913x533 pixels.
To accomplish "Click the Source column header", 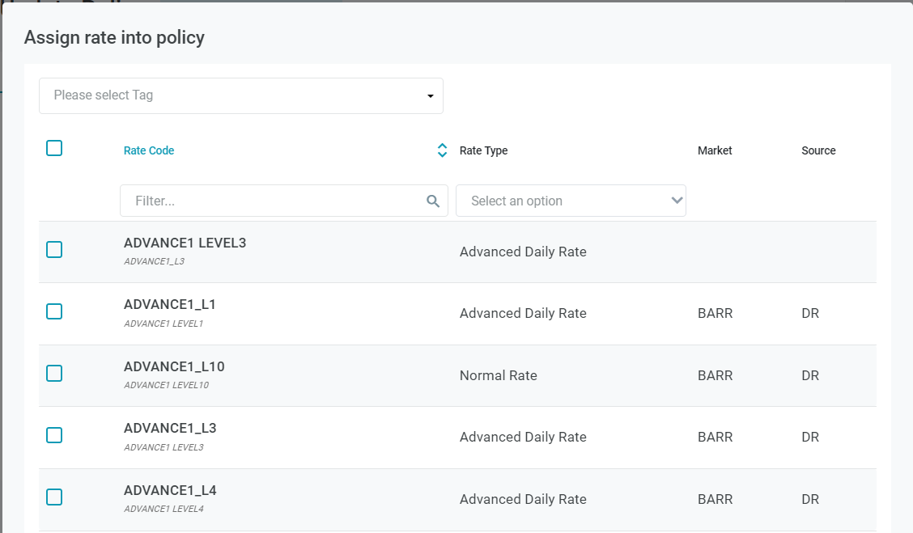I will coord(818,150).
